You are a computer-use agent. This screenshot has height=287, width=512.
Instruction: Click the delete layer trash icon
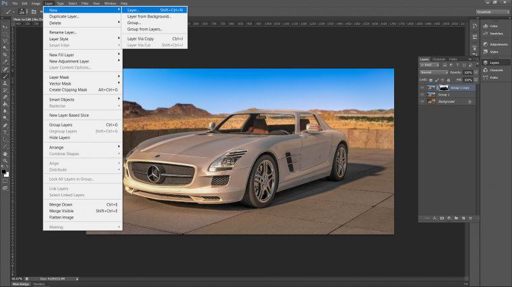470,218
